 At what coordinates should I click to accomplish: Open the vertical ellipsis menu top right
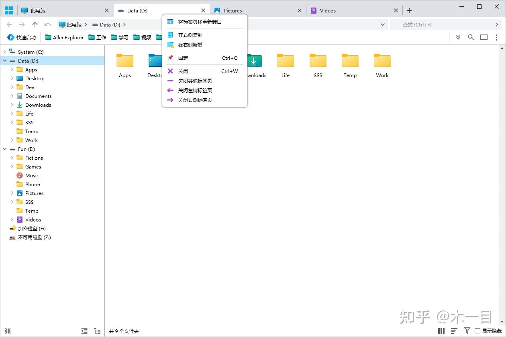497,37
